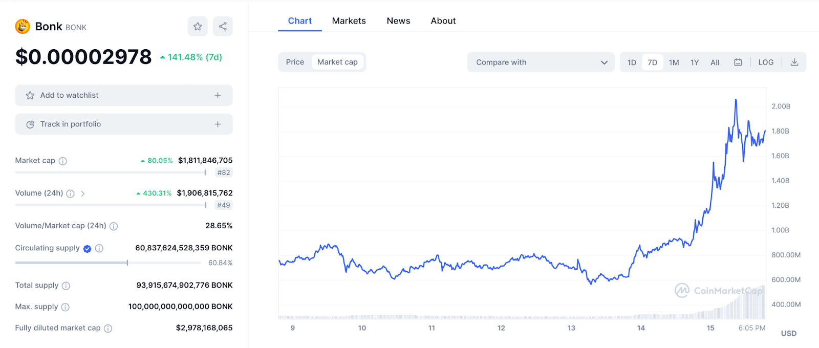Click the Circulating supply verified badge
This screenshot has width=819, height=348.
pos(88,248)
